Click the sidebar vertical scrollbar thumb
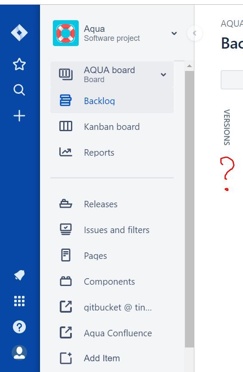Screen dimensions: 243x372 point(189,209)
